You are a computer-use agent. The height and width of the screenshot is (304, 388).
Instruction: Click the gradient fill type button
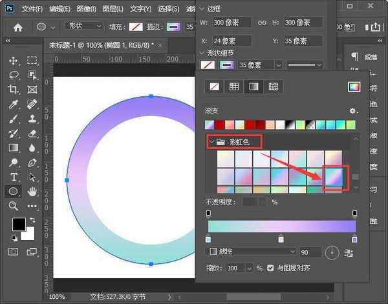[x=254, y=86]
